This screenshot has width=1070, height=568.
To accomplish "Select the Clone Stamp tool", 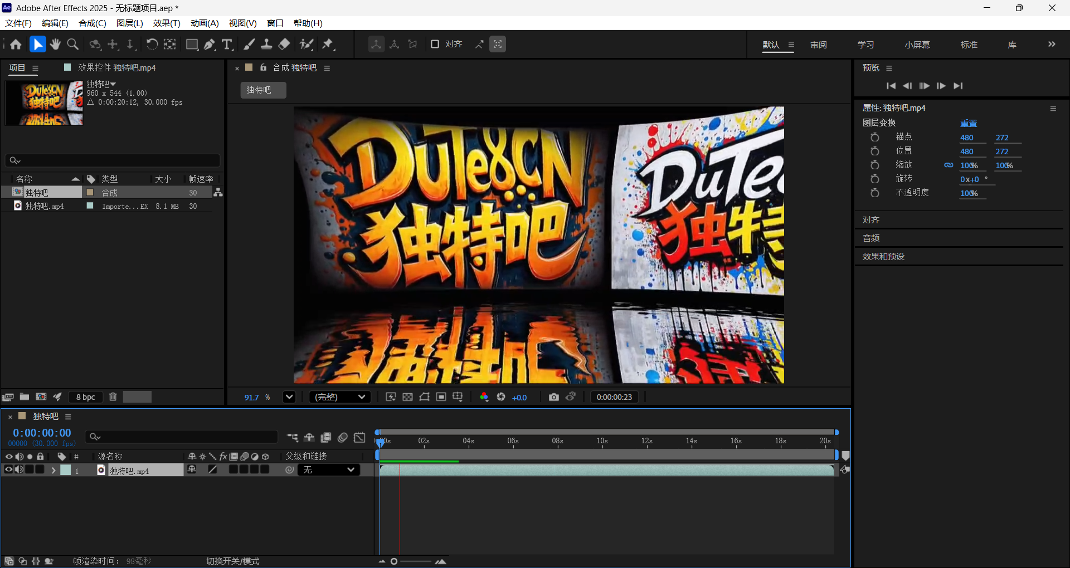I will [266, 45].
